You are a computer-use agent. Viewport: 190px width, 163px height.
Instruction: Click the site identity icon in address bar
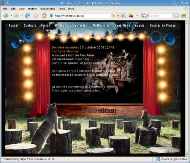click(52, 16)
